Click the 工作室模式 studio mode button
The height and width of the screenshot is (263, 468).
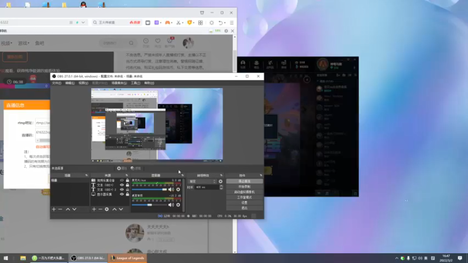coord(245,198)
